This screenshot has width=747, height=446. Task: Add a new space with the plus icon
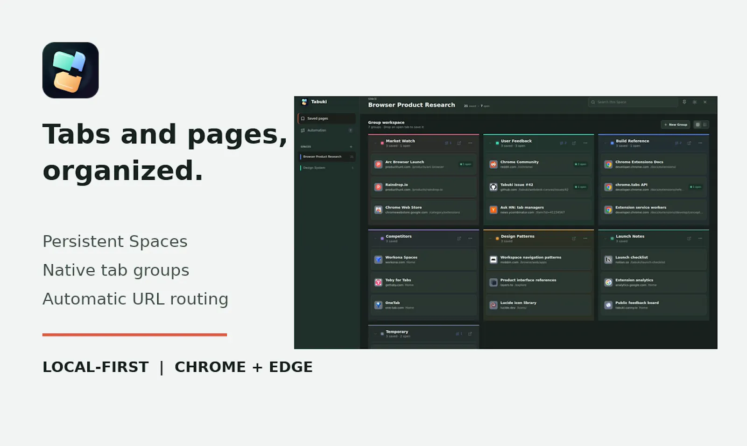pyautogui.click(x=351, y=147)
